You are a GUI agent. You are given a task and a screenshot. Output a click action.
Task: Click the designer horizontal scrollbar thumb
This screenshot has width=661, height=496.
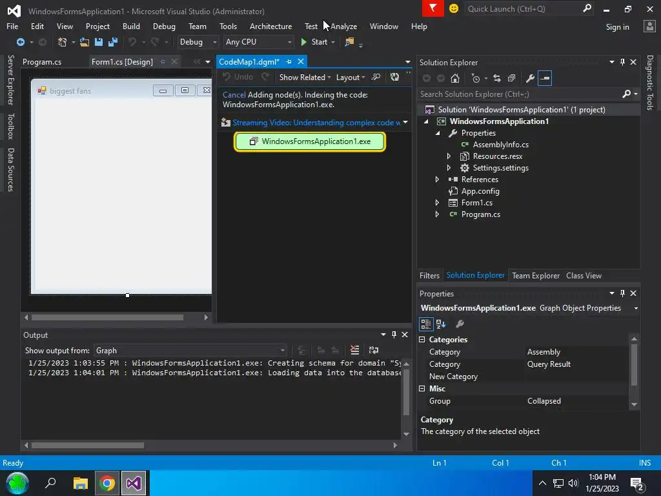click(108, 317)
